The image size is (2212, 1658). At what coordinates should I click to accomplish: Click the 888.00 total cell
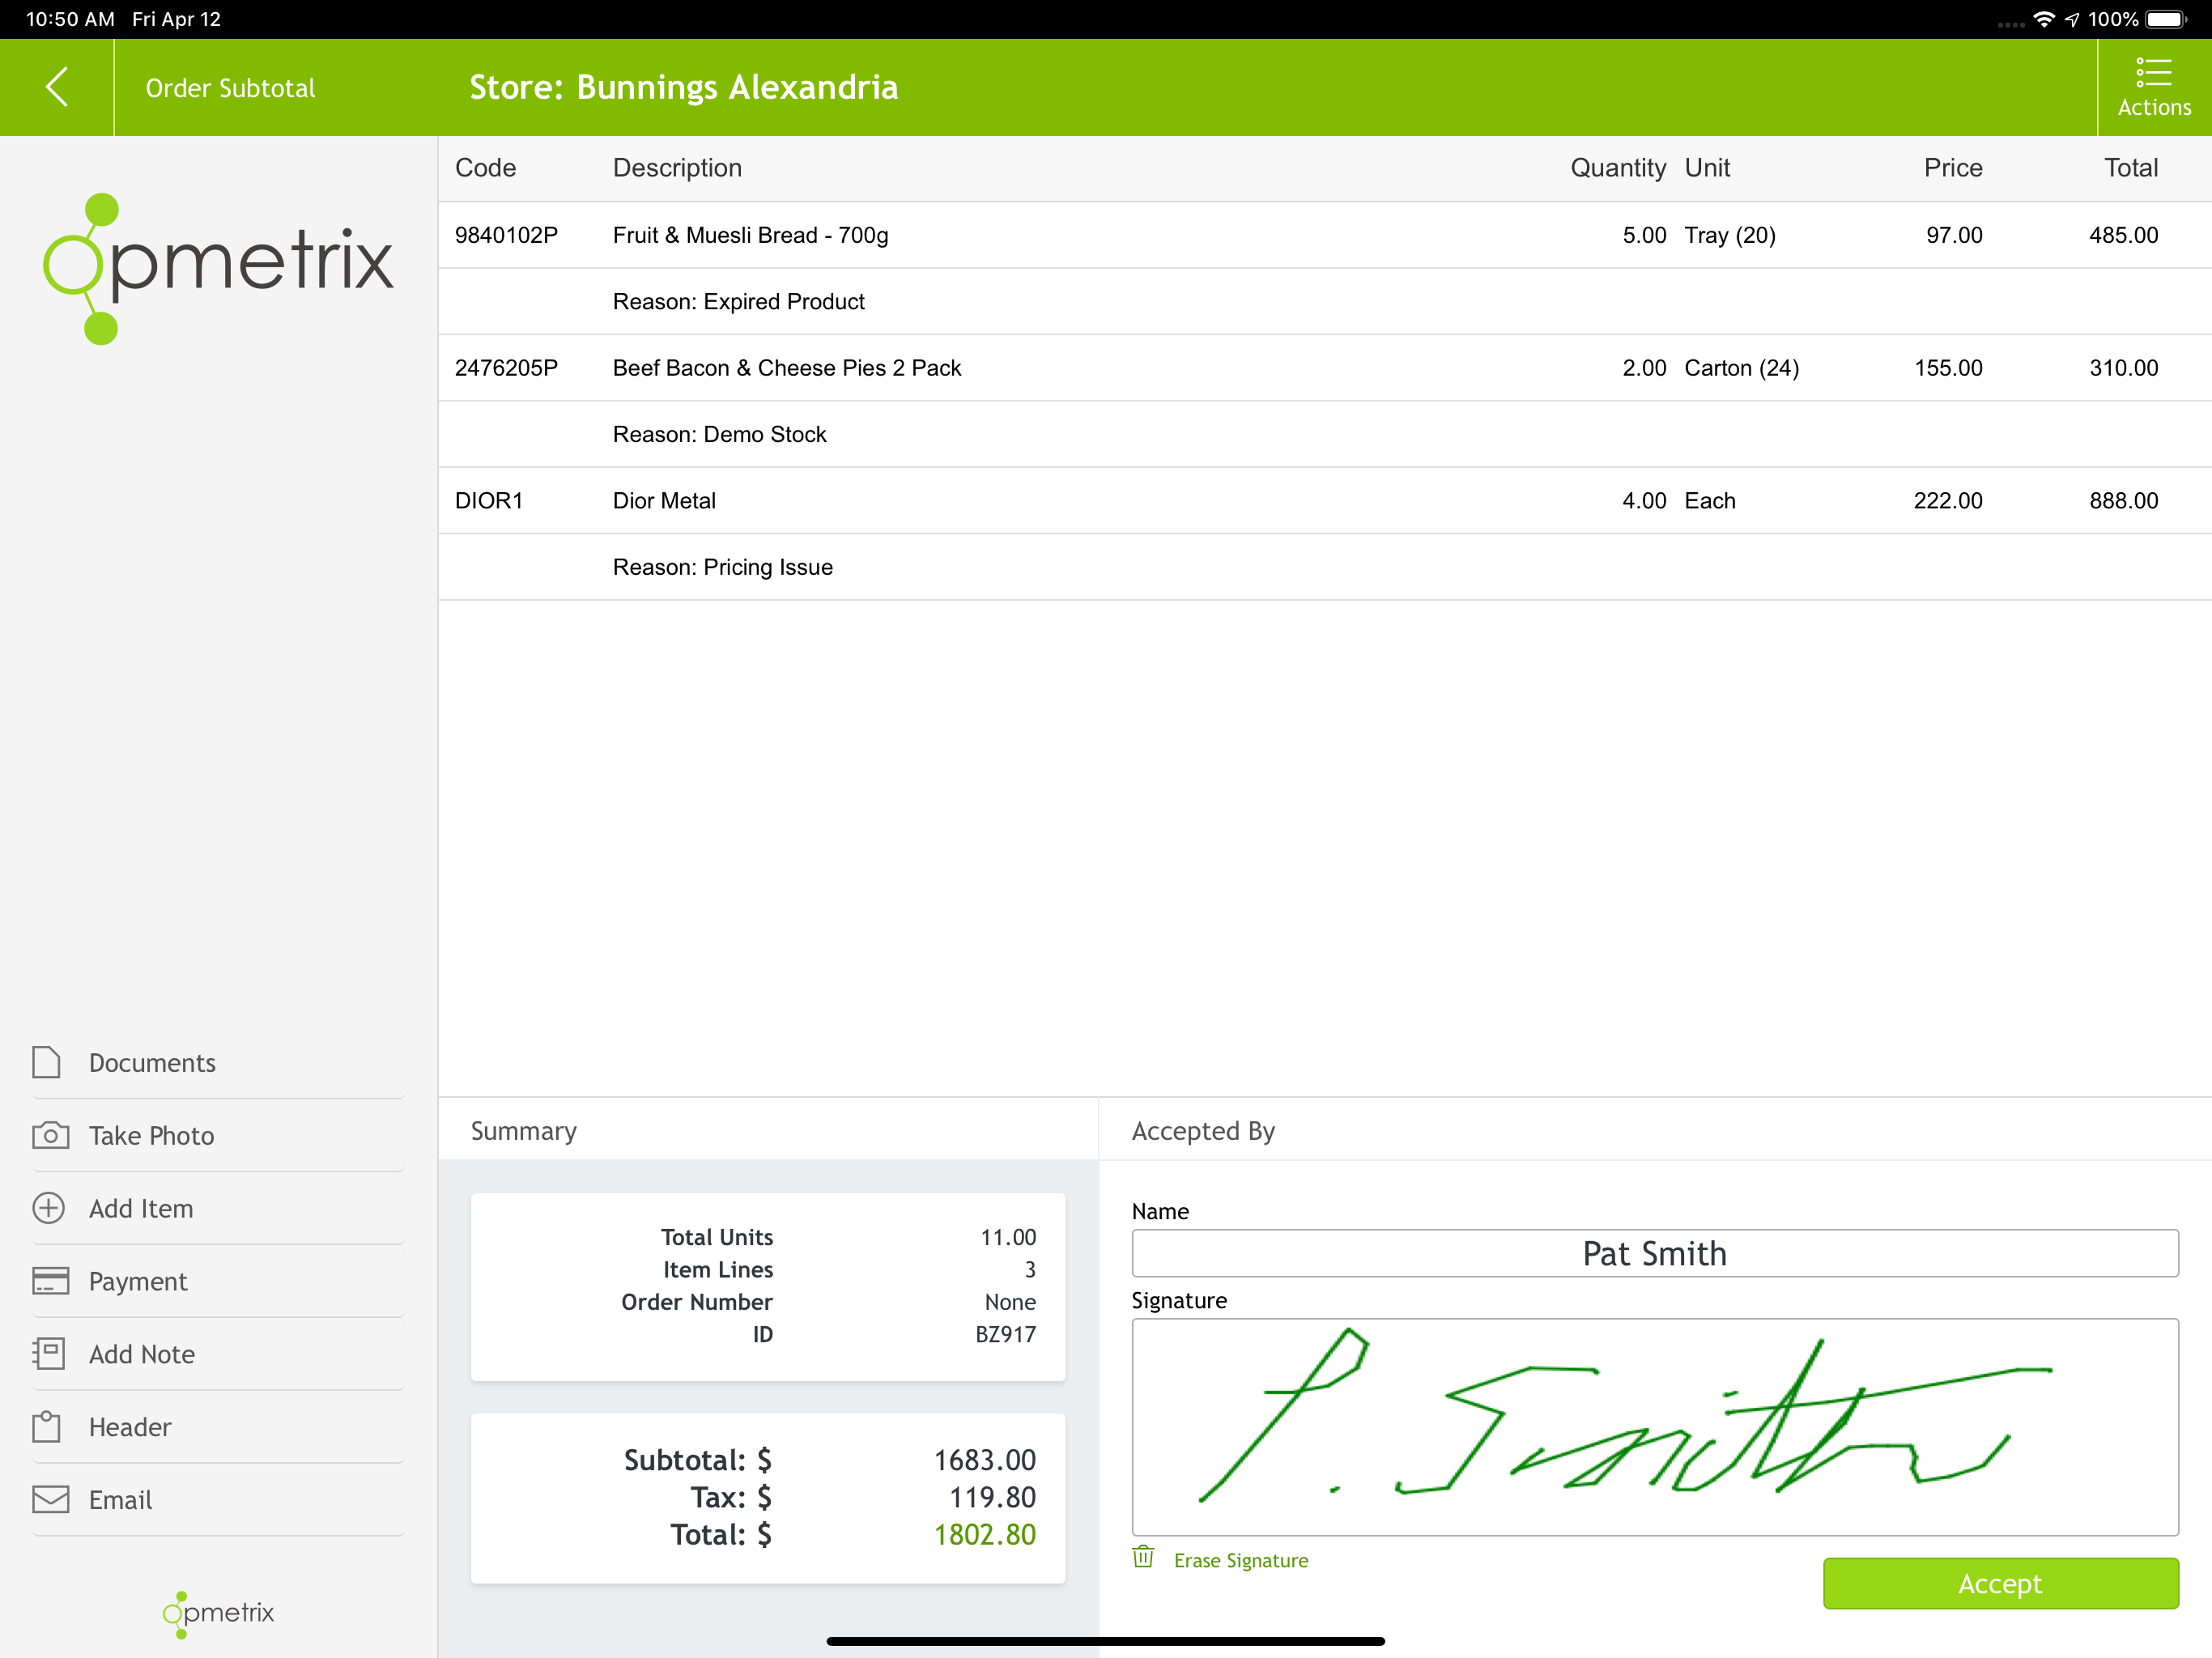tap(2123, 501)
